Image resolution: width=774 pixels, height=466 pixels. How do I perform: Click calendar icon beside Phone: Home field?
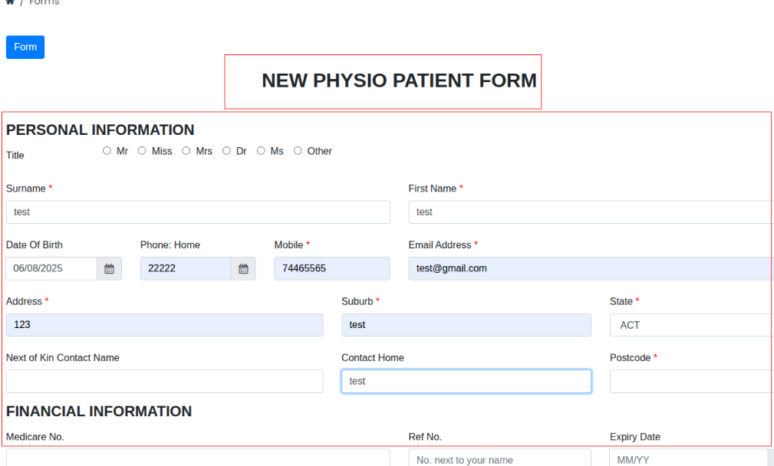click(x=243, y=269)
